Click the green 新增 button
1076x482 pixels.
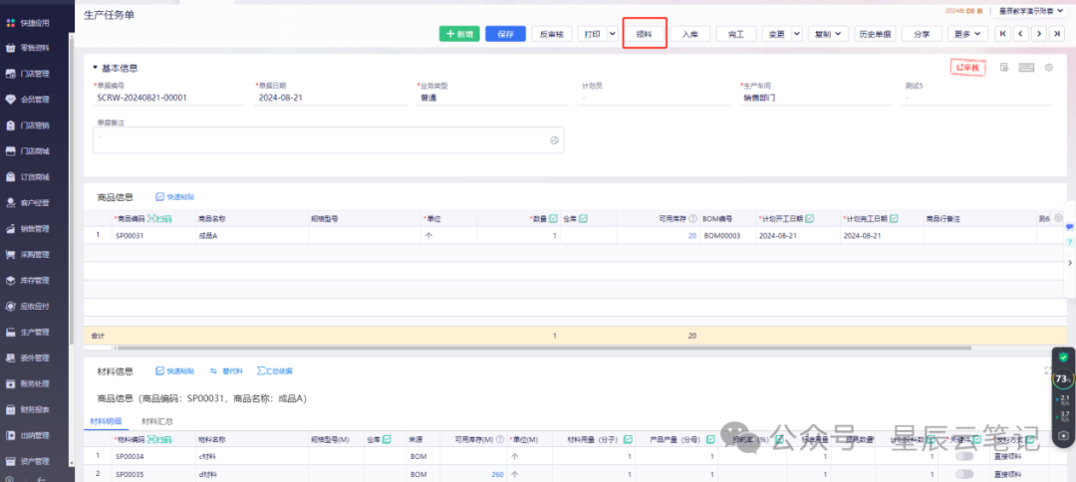coord(459,34)
